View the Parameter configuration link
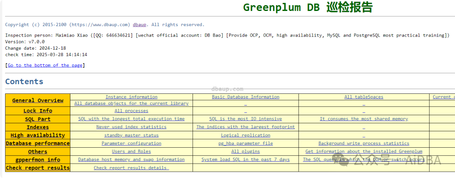Image resolution: width=455 pixels, height=178 pixels. click(x=131, y=143)
